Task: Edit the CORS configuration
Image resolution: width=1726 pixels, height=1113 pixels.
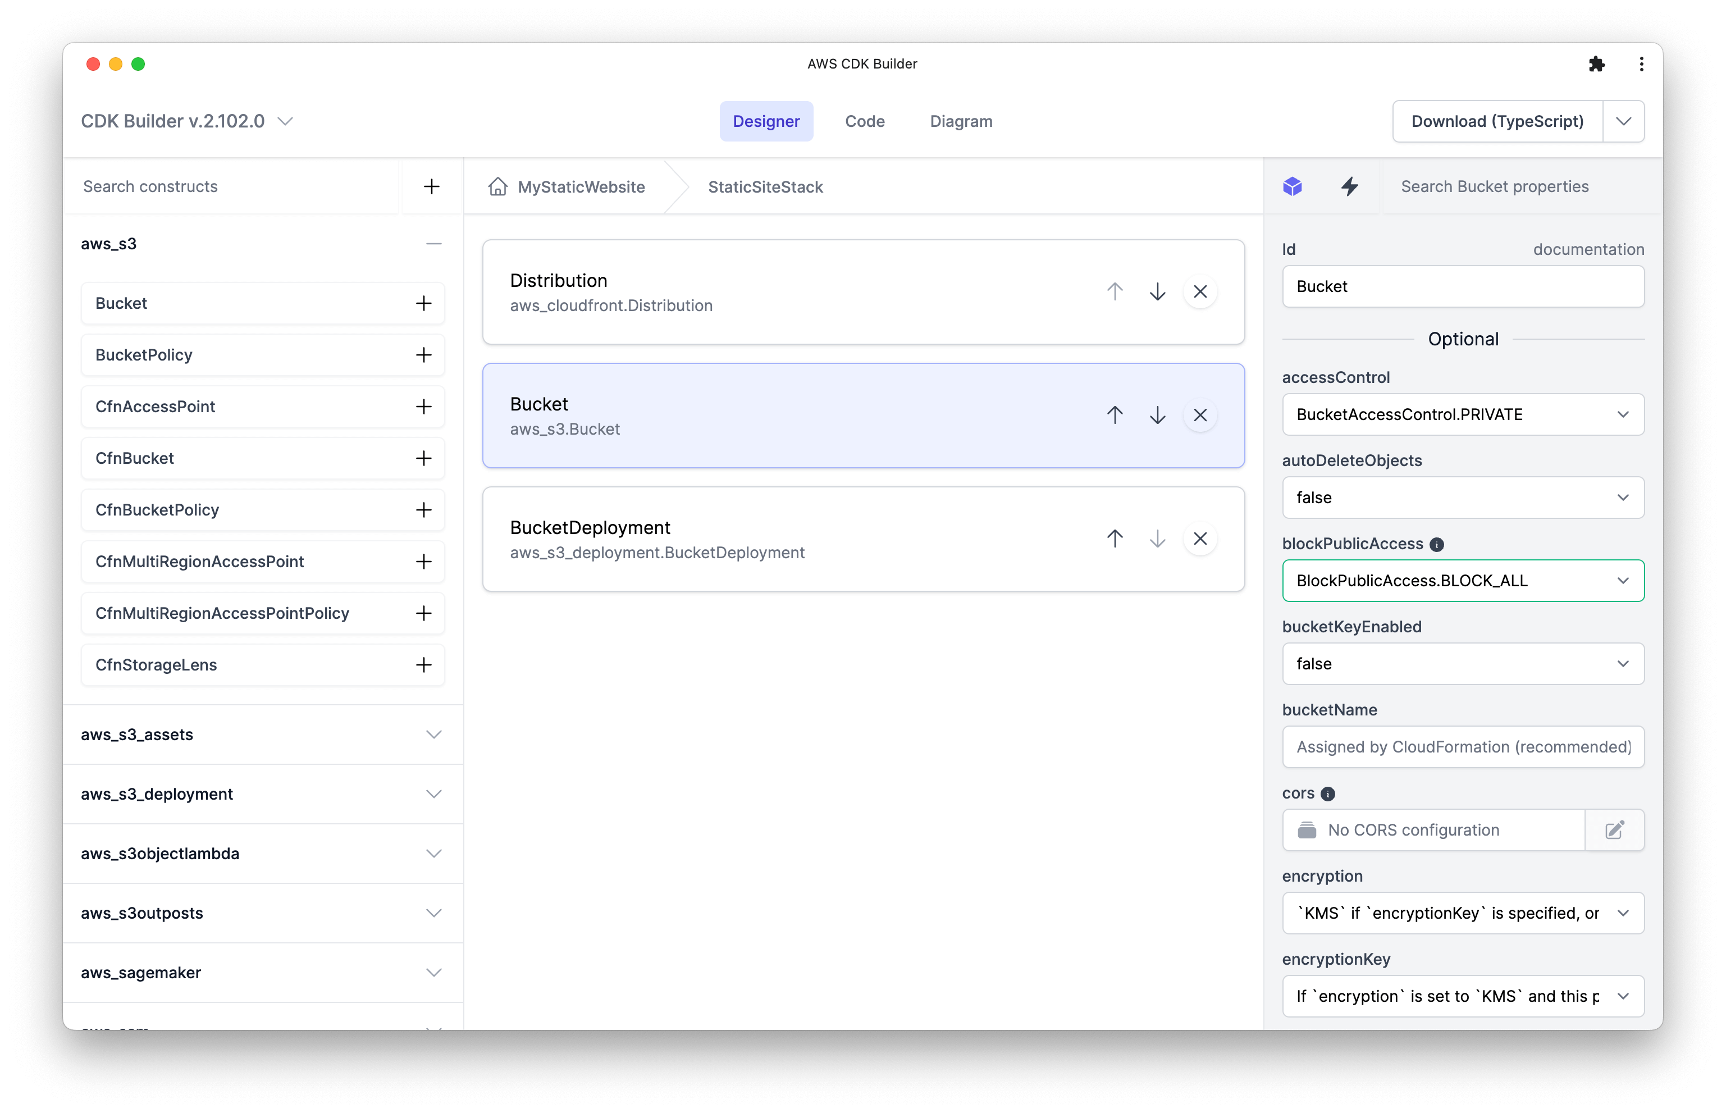Action: (1614, 829)
